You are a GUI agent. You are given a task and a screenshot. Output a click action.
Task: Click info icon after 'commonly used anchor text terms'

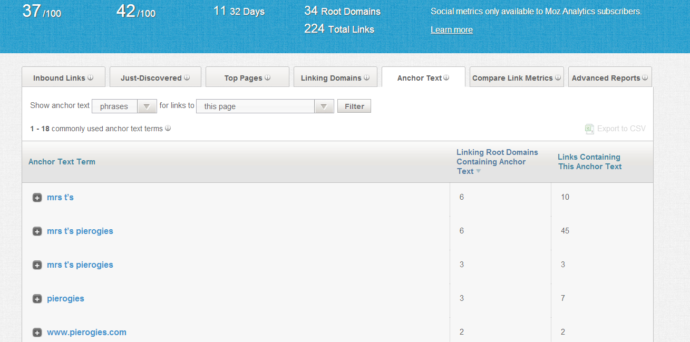point(168,128)
